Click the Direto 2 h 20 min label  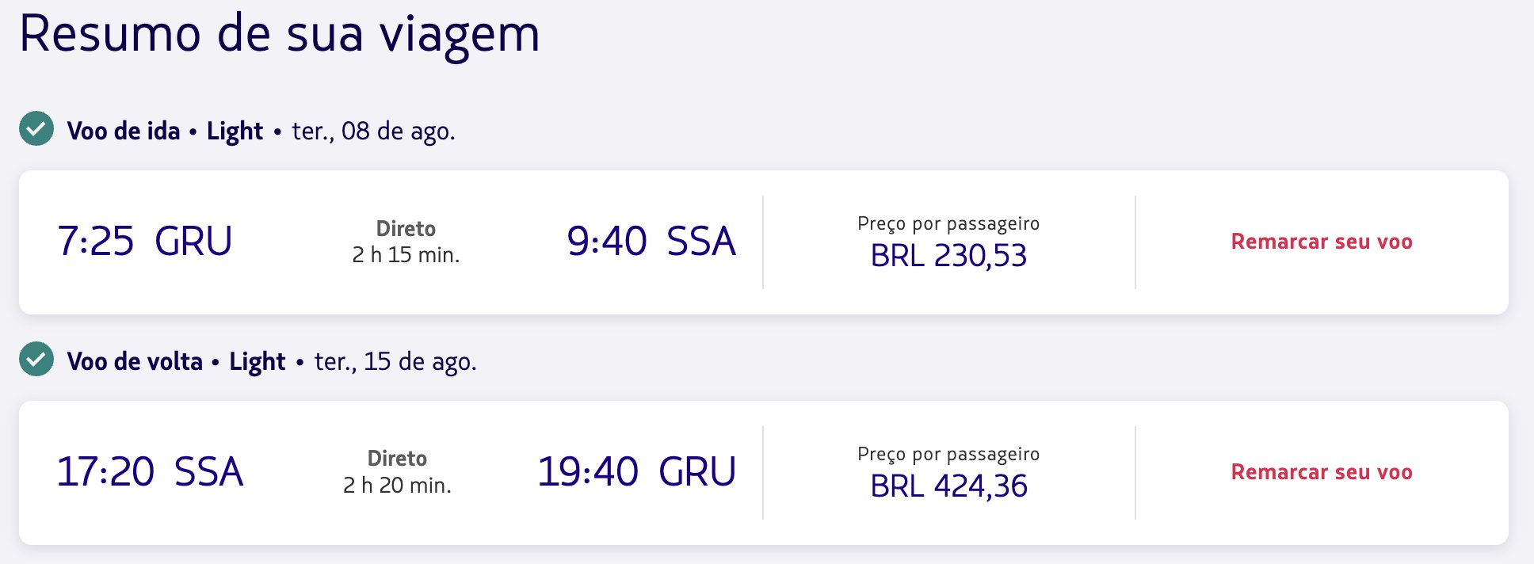(397, 472)
